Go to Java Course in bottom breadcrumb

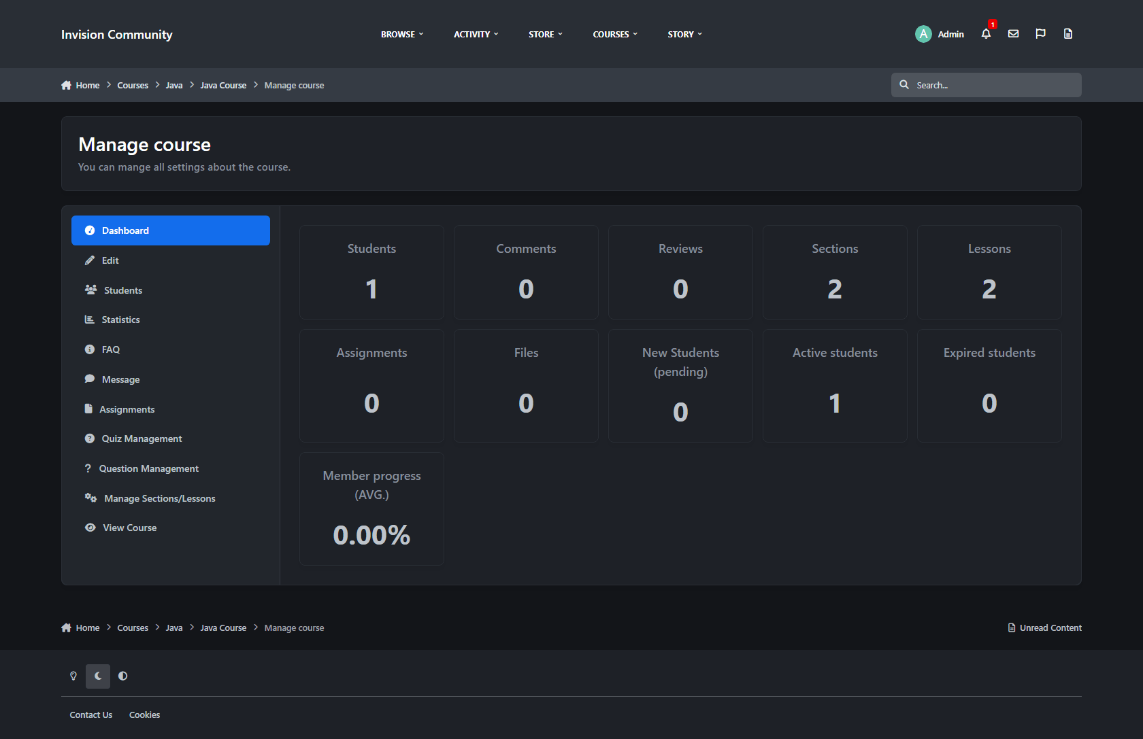[223, 628]
